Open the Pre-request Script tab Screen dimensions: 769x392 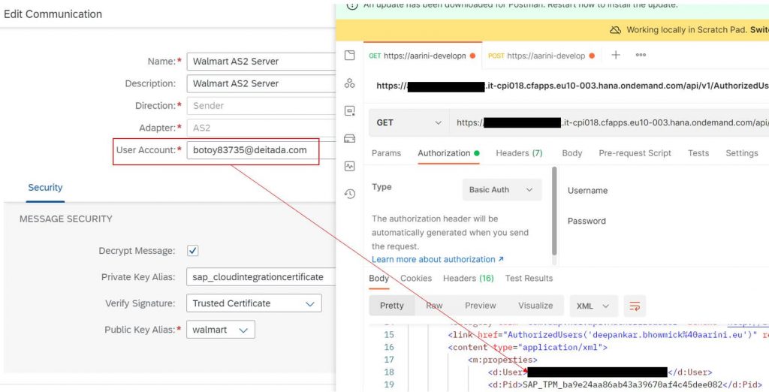pyautogui.click(x=635, y=153)
